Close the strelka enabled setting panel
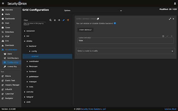 pos(173,19)
